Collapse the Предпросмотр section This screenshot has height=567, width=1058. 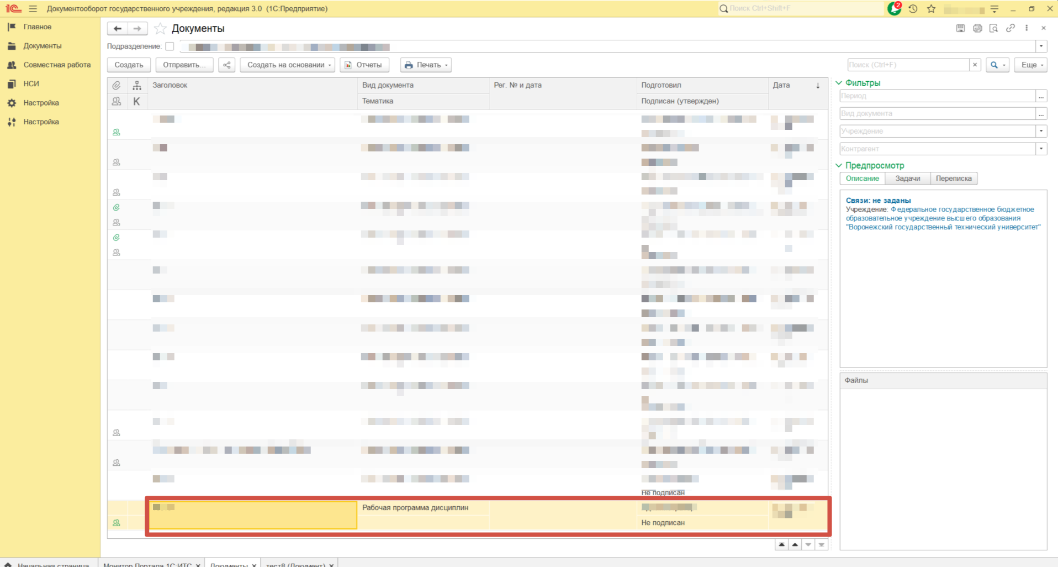tap(839, 165)
